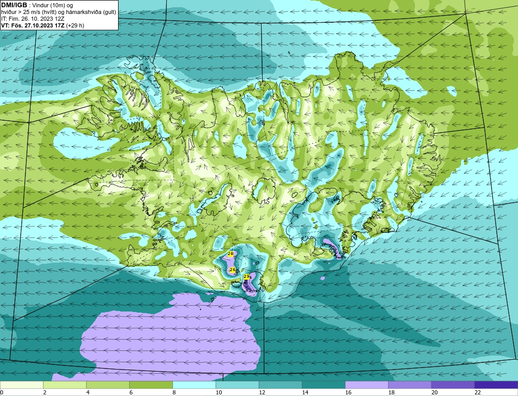The height and width of the screenshot is (396, 518).
Task: Pick the 8–10 m/s pale cyan swatch
Action: click(x=194, y=385)
